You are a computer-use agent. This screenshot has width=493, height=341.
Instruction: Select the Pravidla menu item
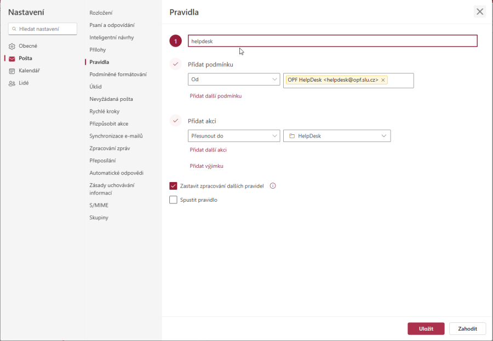99,62
